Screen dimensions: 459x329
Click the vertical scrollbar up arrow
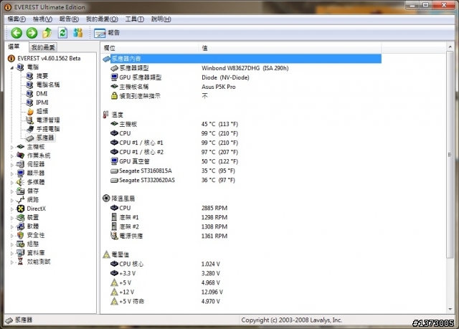(x=450, y=47)
